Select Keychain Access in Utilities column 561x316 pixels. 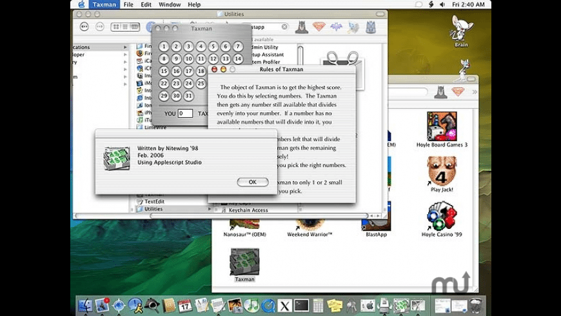(248, 210)
